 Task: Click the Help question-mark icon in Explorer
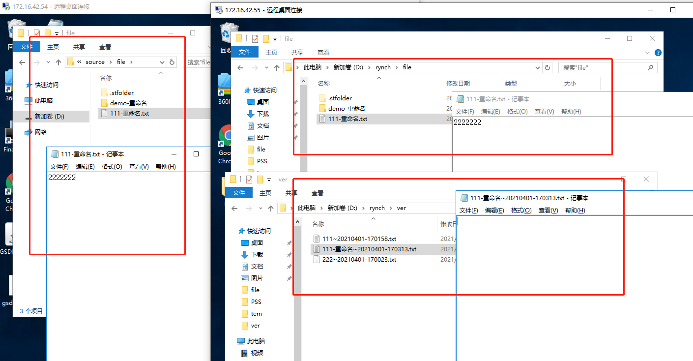click(x=658, y=52)
